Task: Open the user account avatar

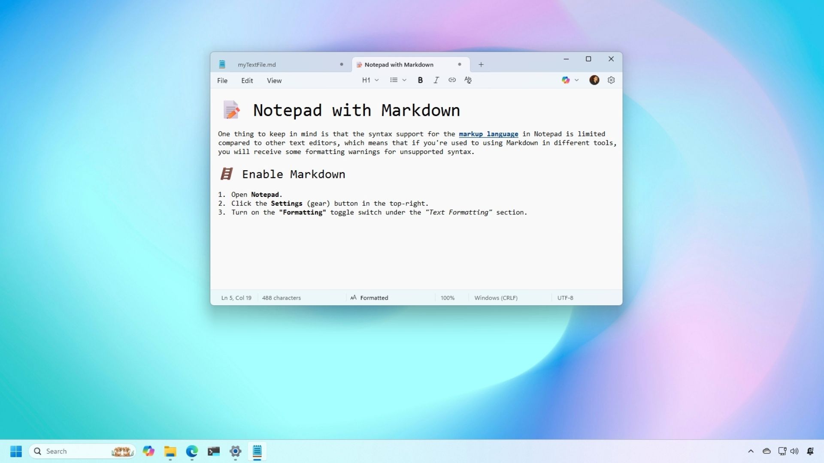Action: [x=594, y=80]
